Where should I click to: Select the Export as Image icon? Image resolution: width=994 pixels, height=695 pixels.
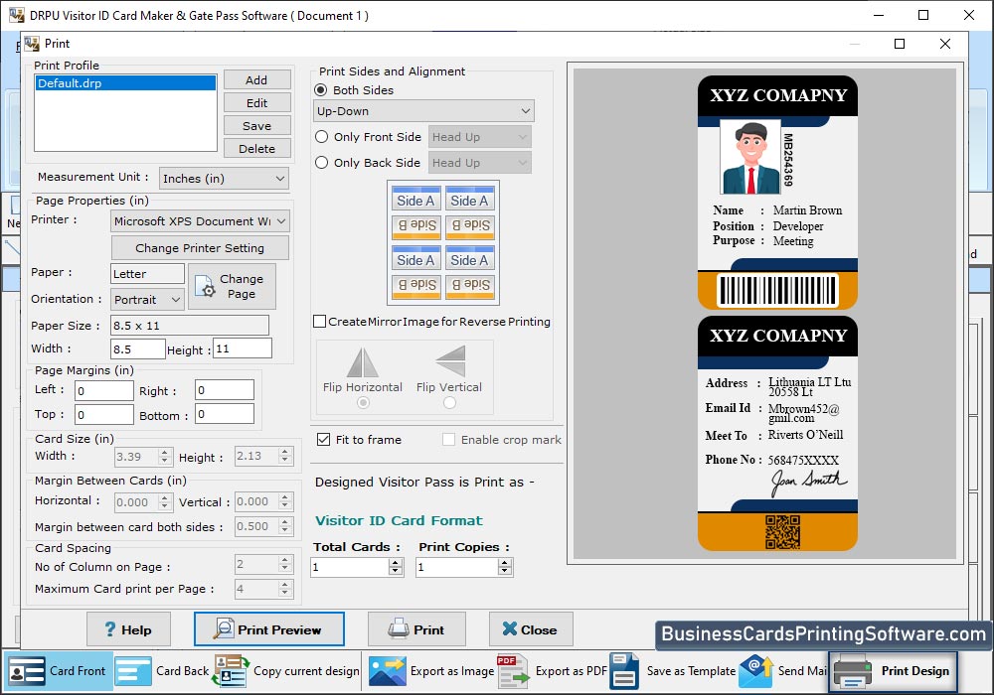[388, 671]
